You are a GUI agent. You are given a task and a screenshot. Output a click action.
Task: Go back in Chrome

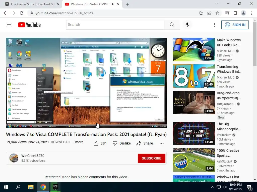tap(6, 13)
